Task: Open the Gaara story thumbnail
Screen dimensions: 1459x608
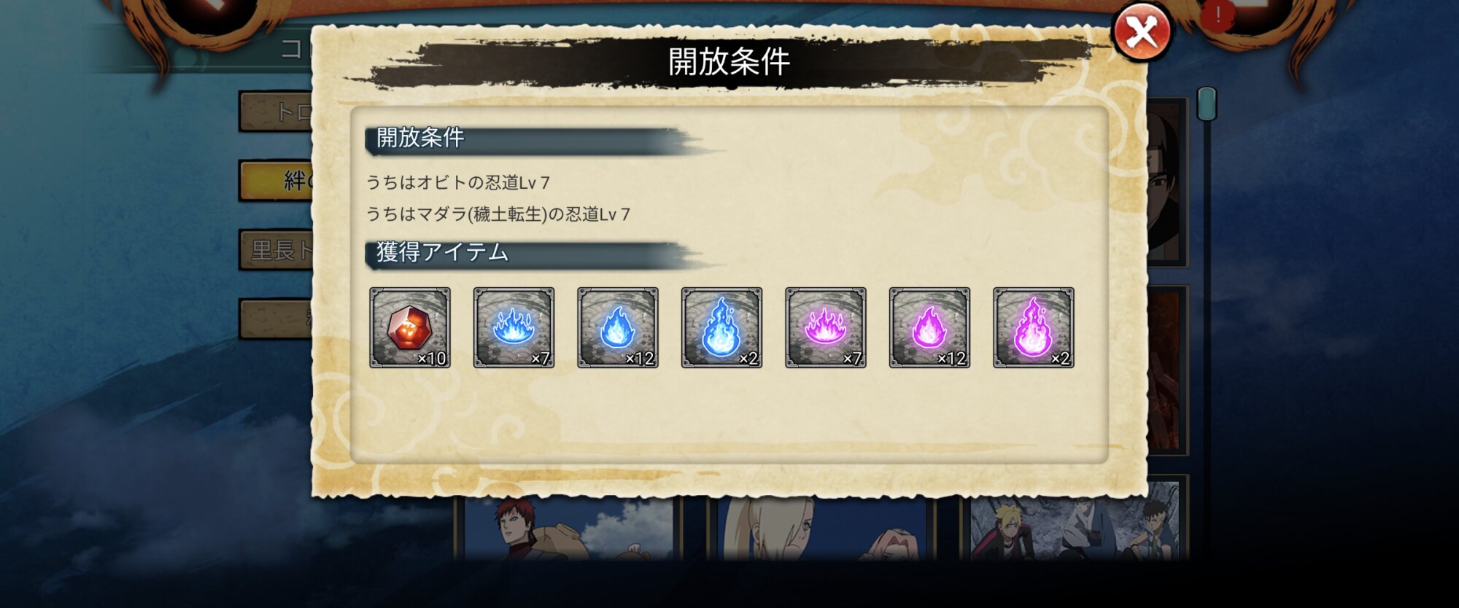Action: 569,528
